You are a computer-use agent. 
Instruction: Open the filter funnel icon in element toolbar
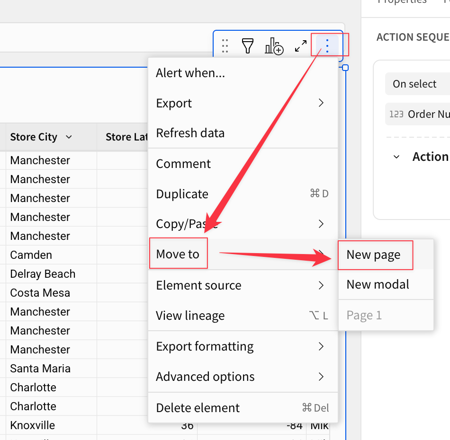pos(247,46)
